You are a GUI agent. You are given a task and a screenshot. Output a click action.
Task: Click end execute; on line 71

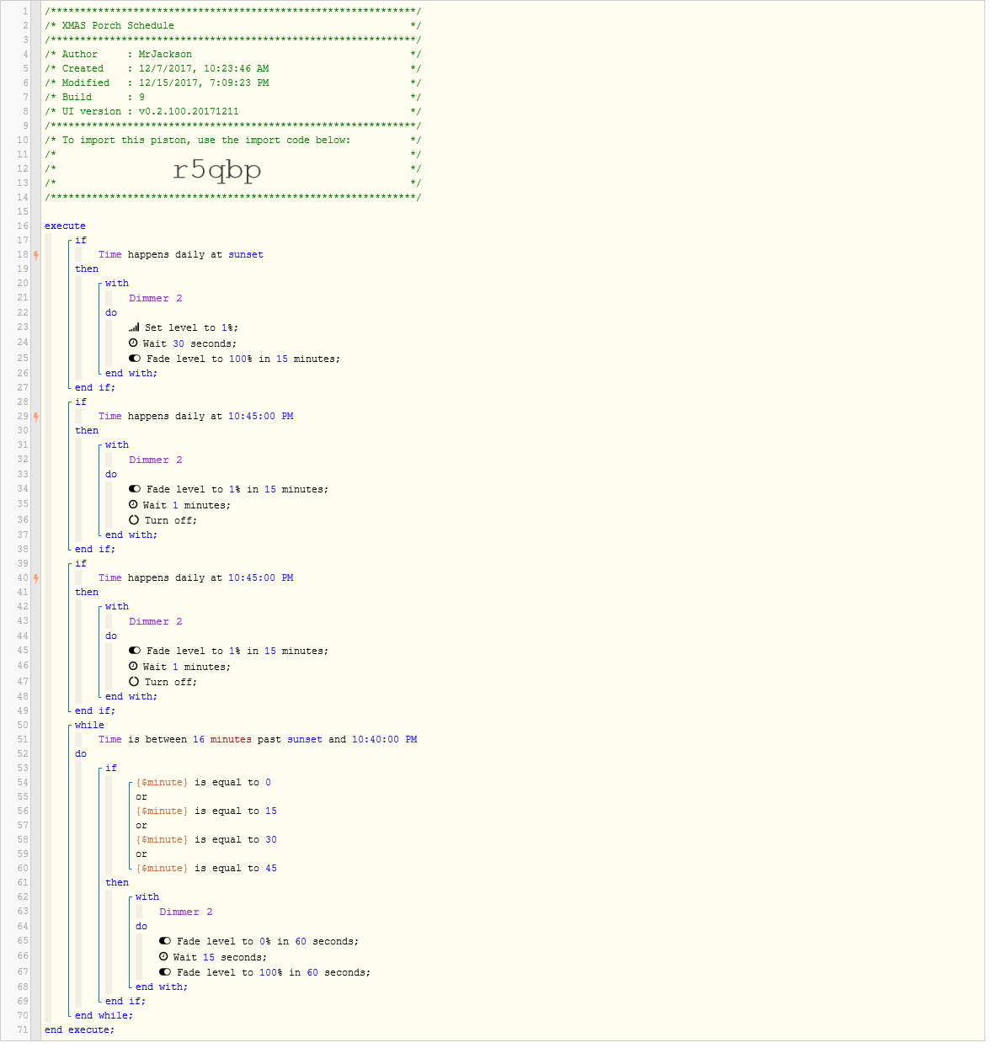click(x=79, y=1029)
